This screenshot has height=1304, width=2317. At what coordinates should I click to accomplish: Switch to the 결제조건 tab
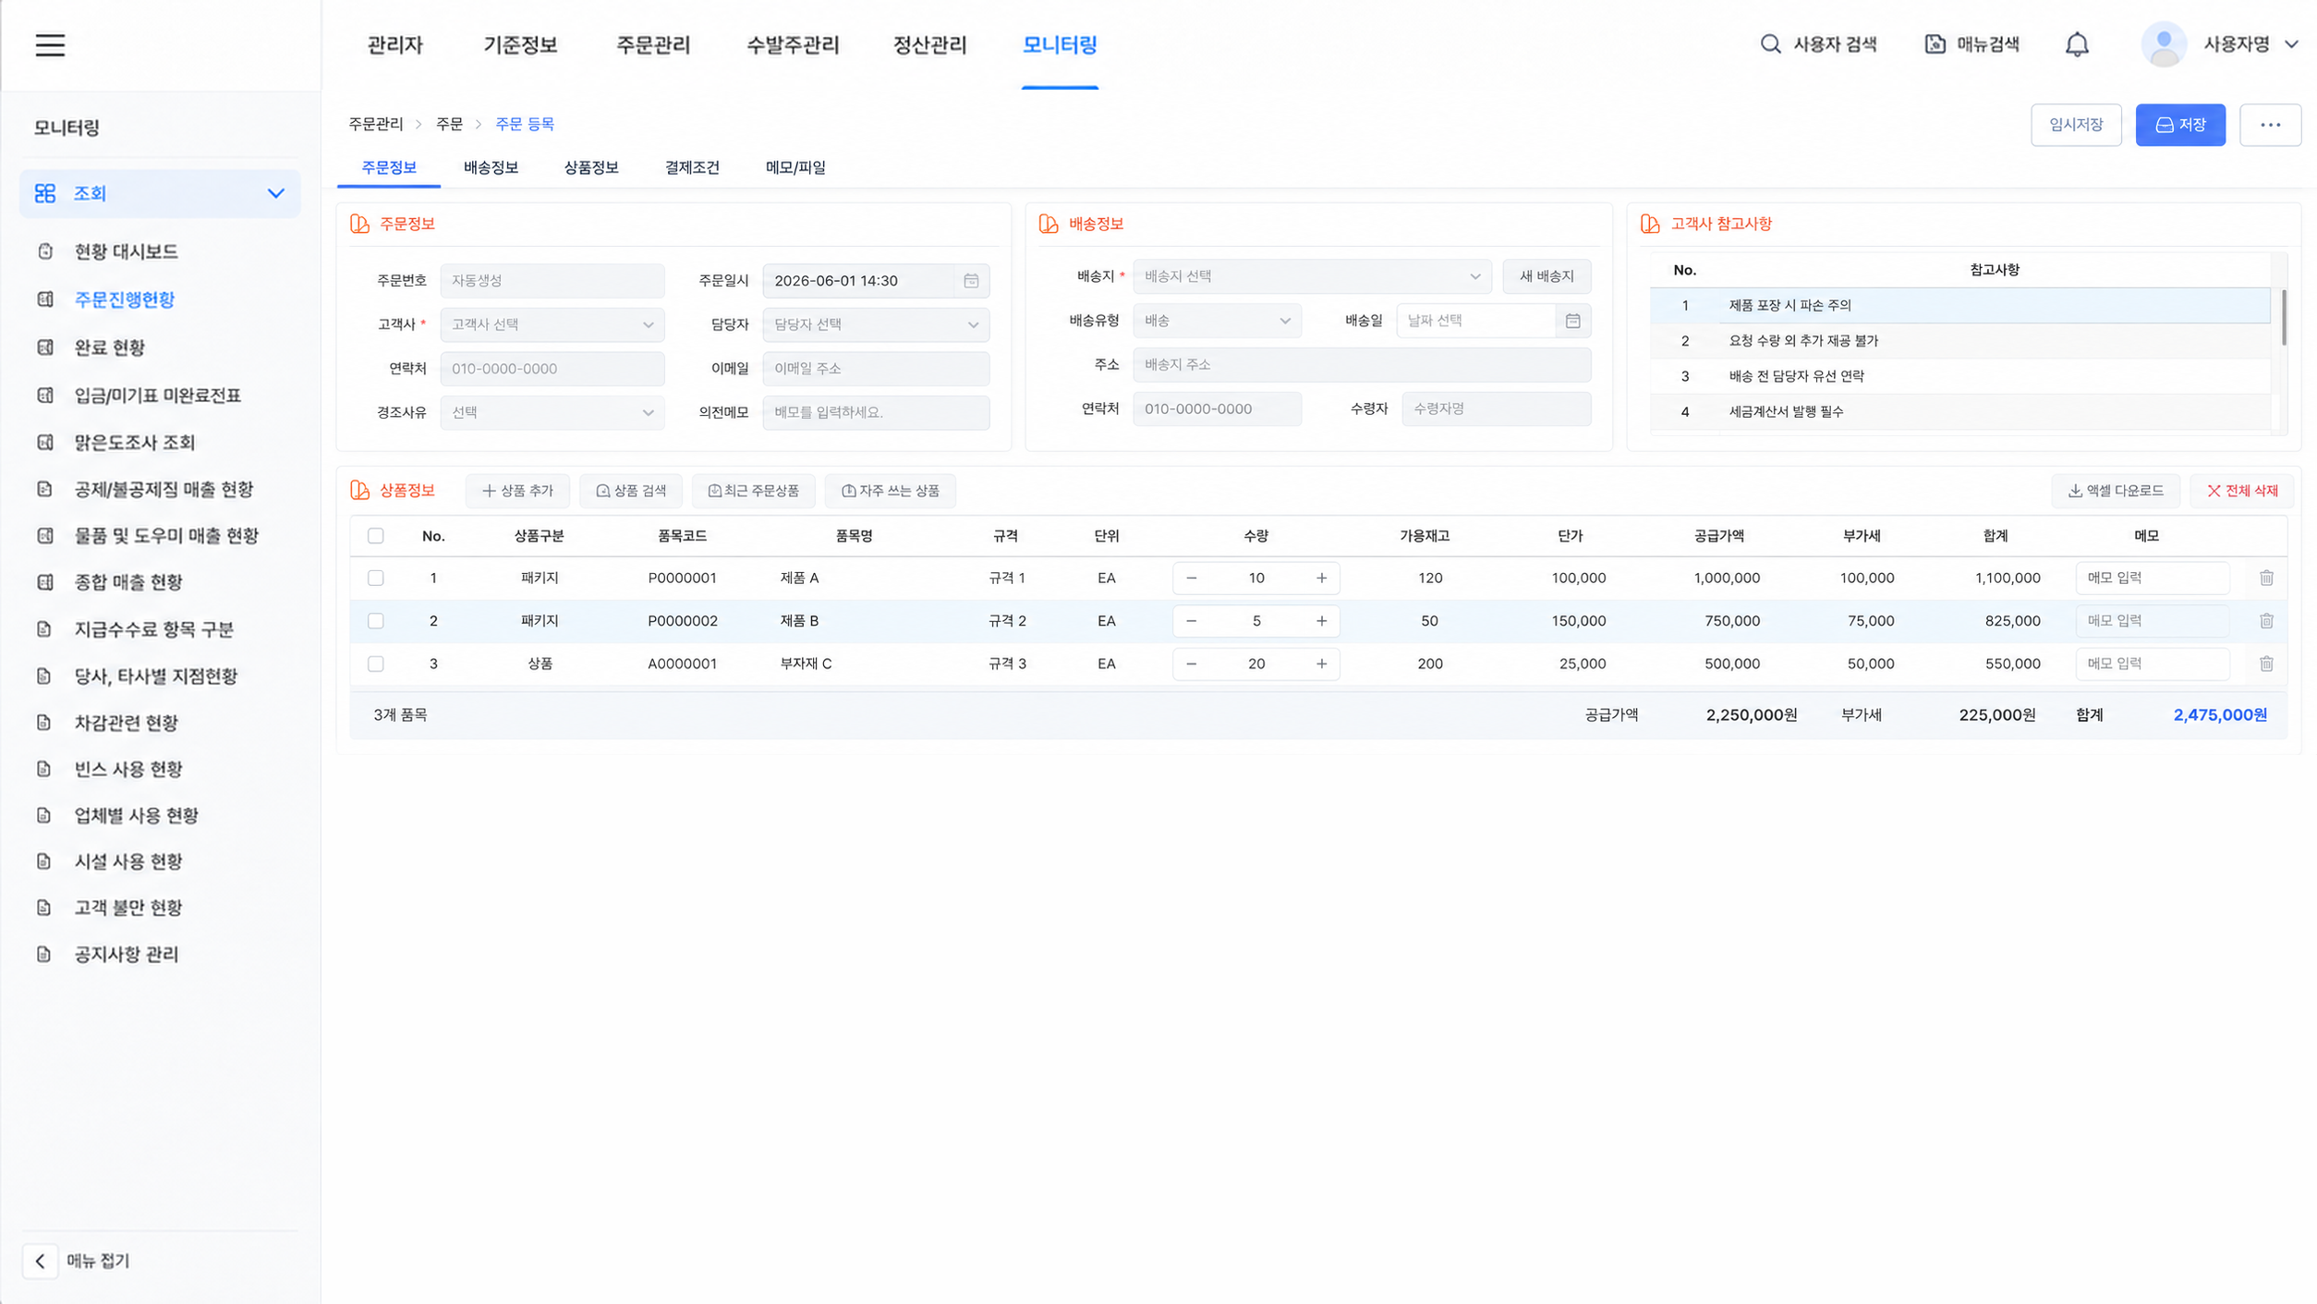tap(692, 167)
